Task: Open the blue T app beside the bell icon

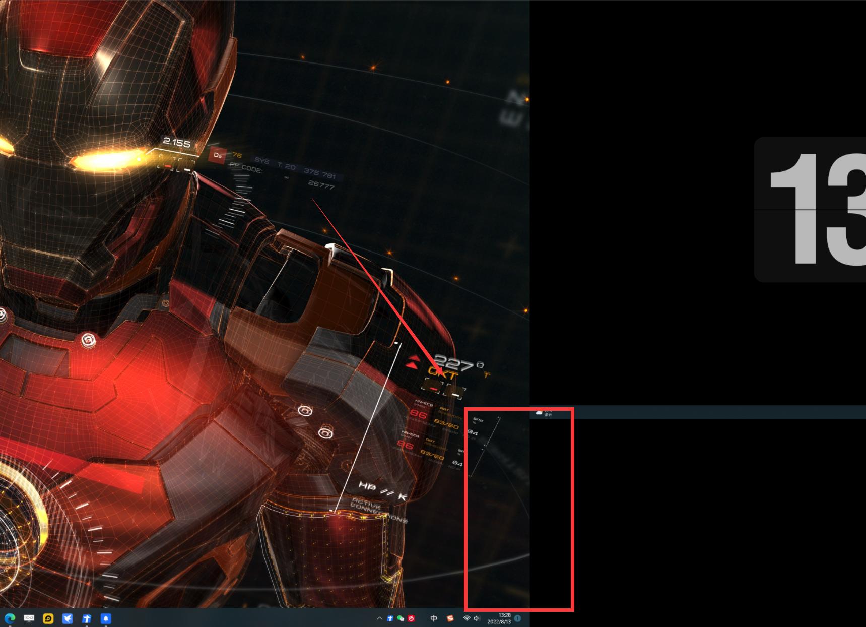Action: tap(87, 618)
